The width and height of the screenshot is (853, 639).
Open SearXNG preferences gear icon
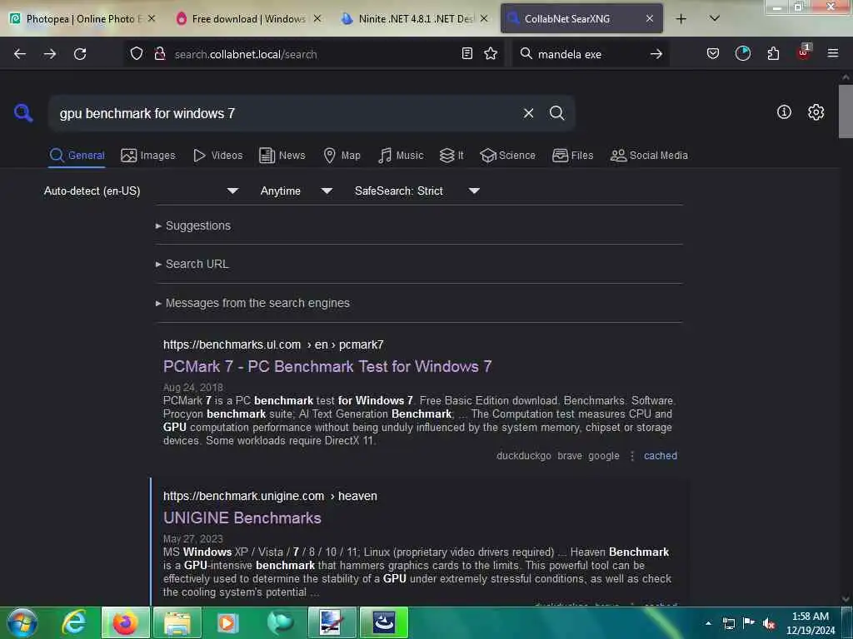tap(816, 112)
